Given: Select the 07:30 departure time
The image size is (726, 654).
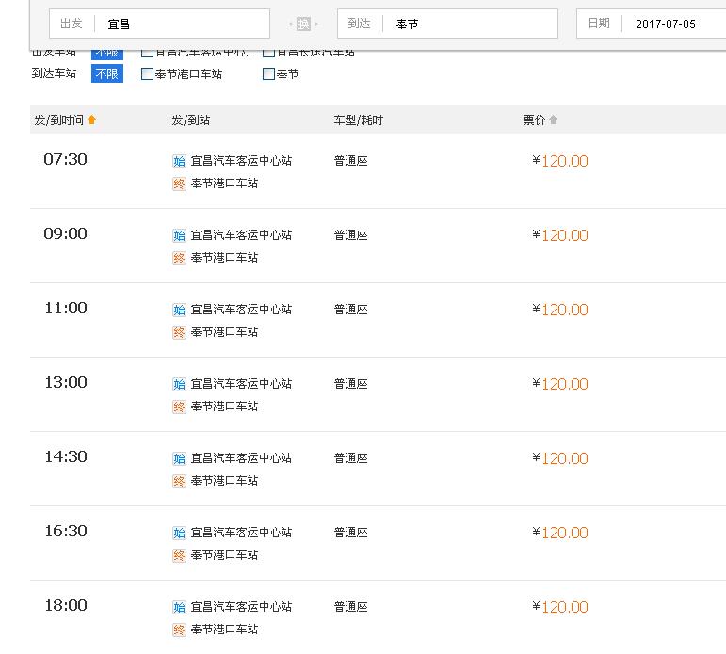Looking at the screenshot, I should click(65, 159).
